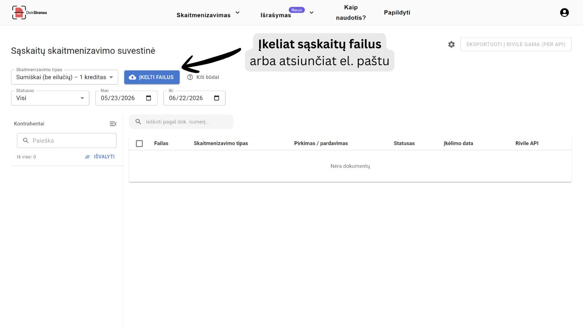
Task: Click IŠVALYTI to clear contractors
Action: tap(100, 157)
